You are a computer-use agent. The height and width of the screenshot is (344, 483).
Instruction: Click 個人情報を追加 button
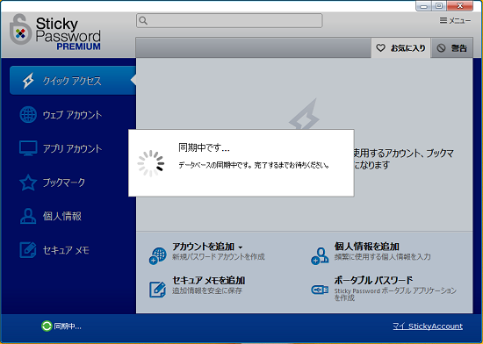point(366,247)
